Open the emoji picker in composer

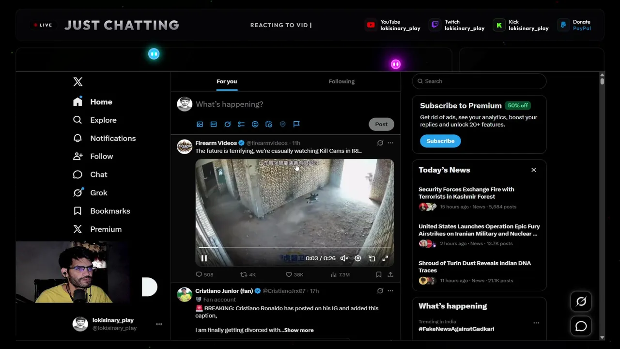point(255,124)
